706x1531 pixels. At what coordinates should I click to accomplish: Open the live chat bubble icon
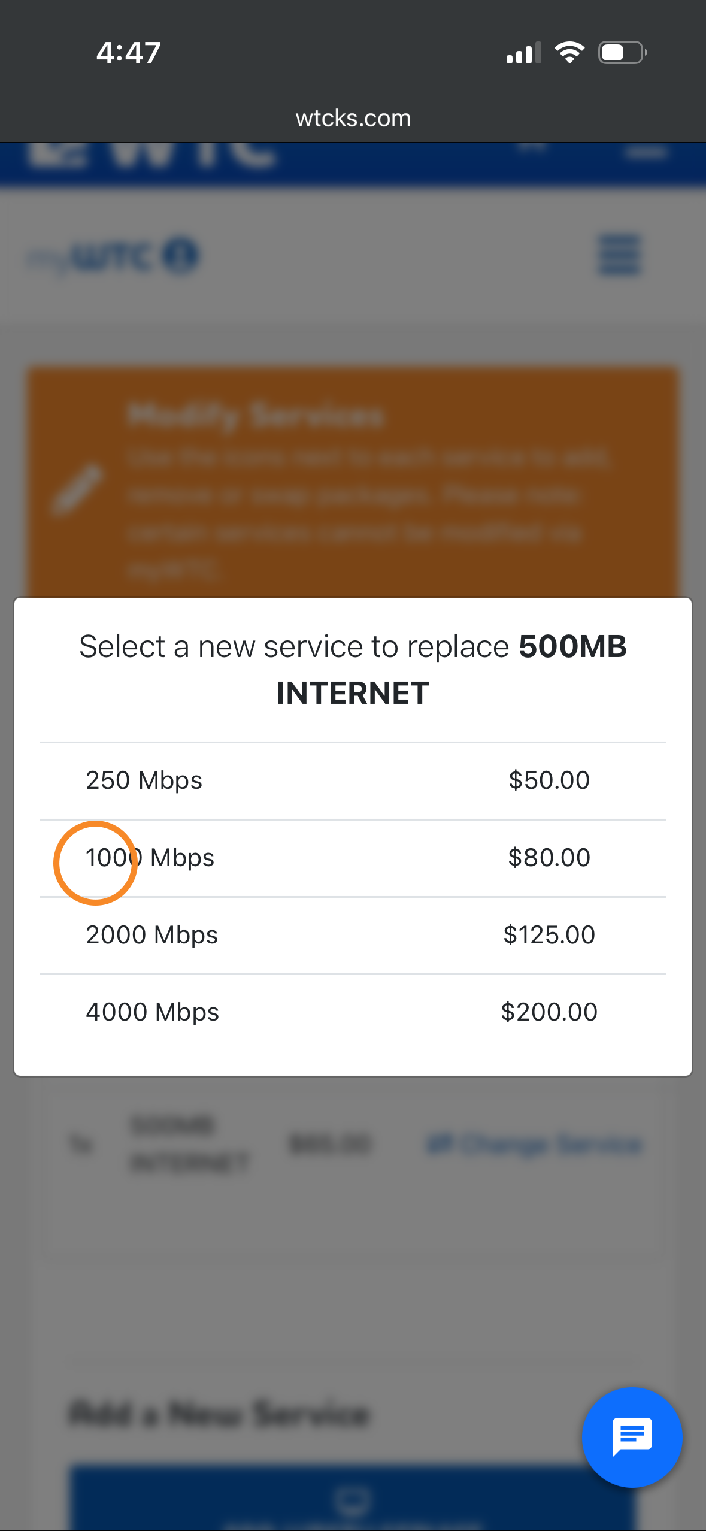click(632, 1436)
